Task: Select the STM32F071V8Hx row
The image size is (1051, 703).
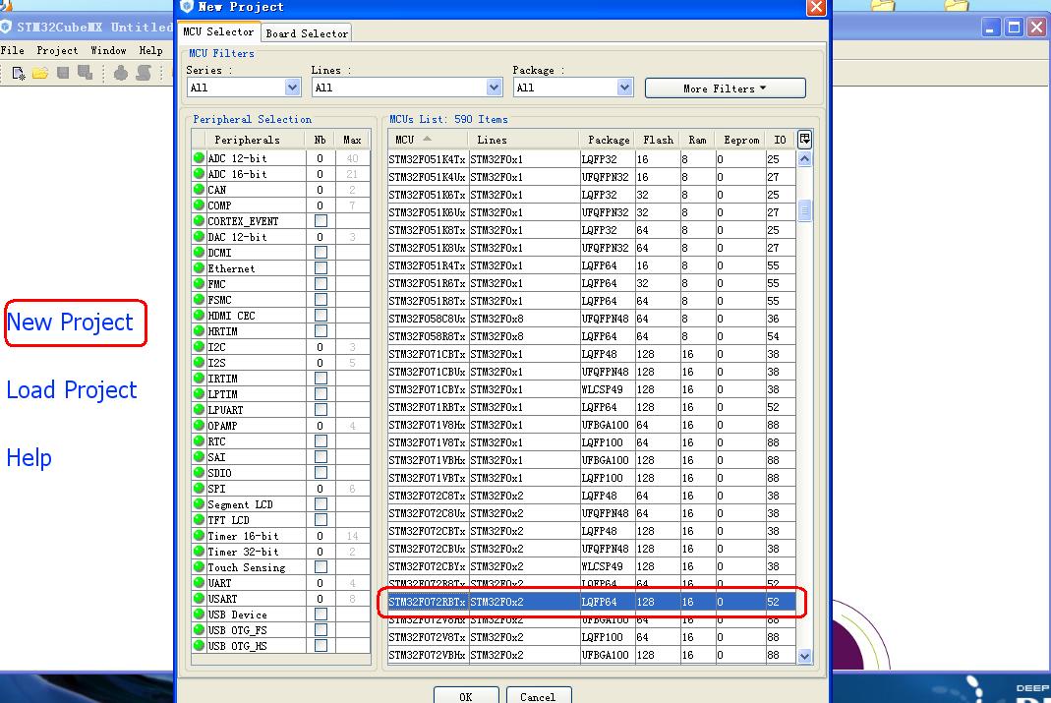Action: pos(592,425)
